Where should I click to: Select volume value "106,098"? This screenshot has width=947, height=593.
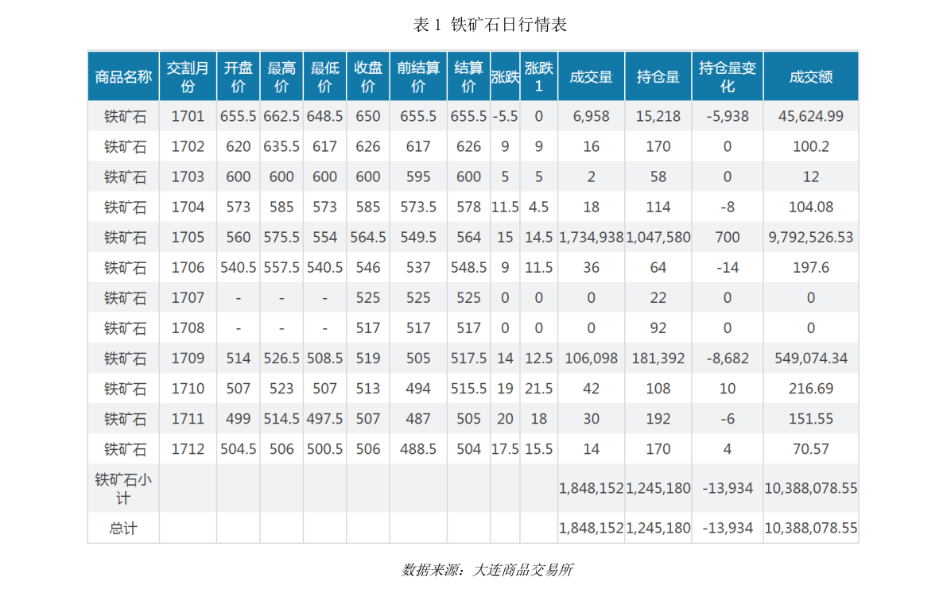pos(592,358)
